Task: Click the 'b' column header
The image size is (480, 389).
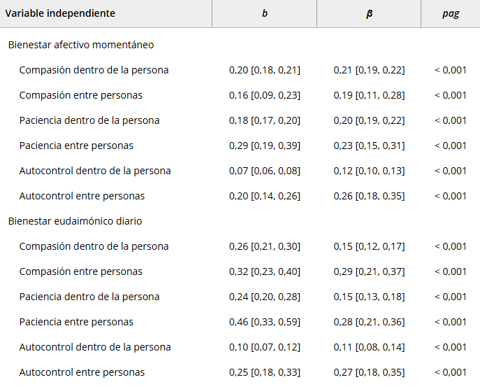Action: pos(264,13)
